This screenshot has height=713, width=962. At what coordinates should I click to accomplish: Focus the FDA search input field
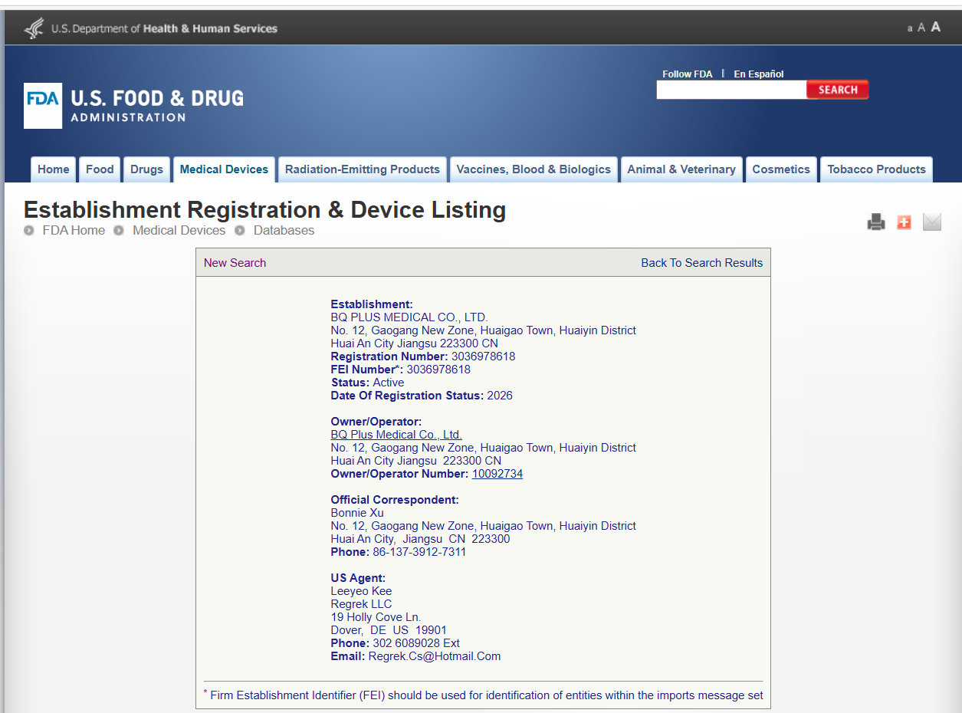click(731, 90)
